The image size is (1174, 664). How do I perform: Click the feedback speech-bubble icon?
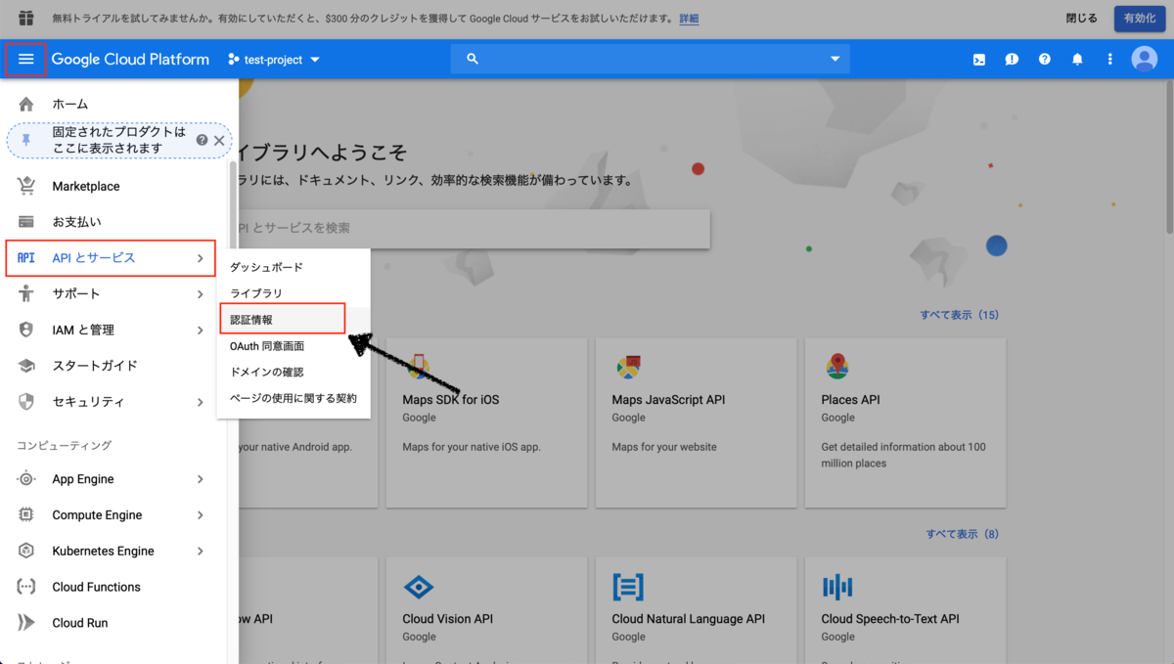tap(1012, 60)
